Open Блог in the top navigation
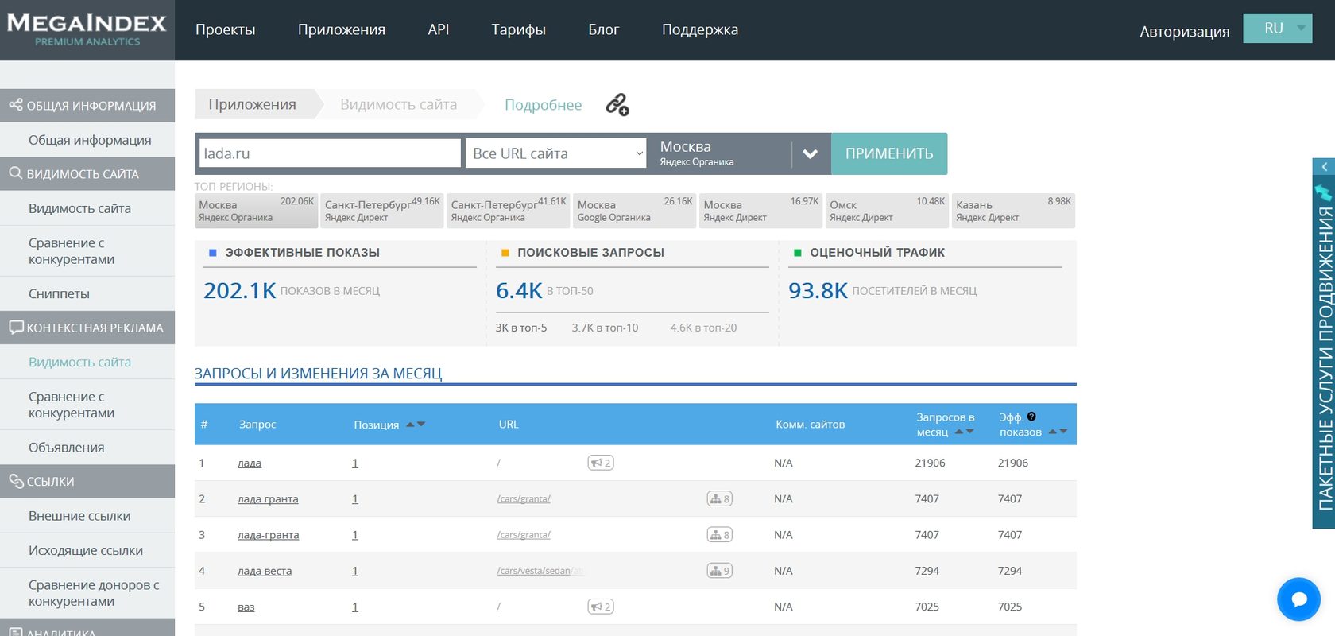This screenshot has height=636, width=1335. coord(604,29)
